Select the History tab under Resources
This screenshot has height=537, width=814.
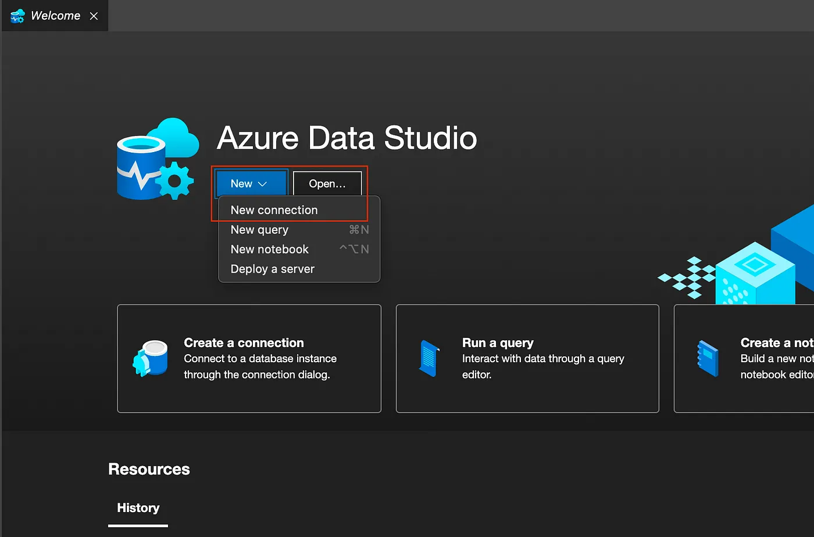[138, 508]
